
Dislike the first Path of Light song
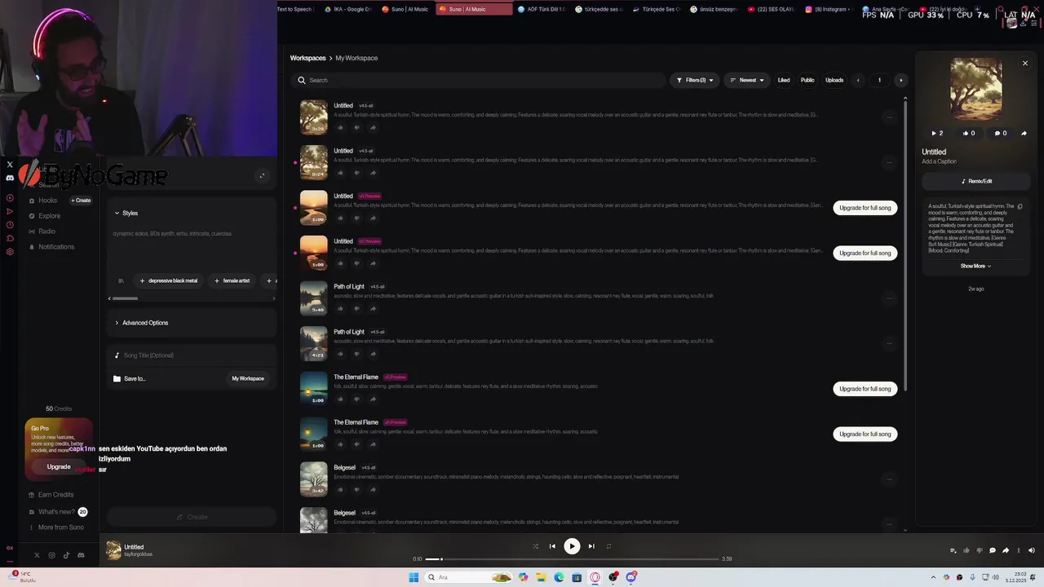[357, 308]
